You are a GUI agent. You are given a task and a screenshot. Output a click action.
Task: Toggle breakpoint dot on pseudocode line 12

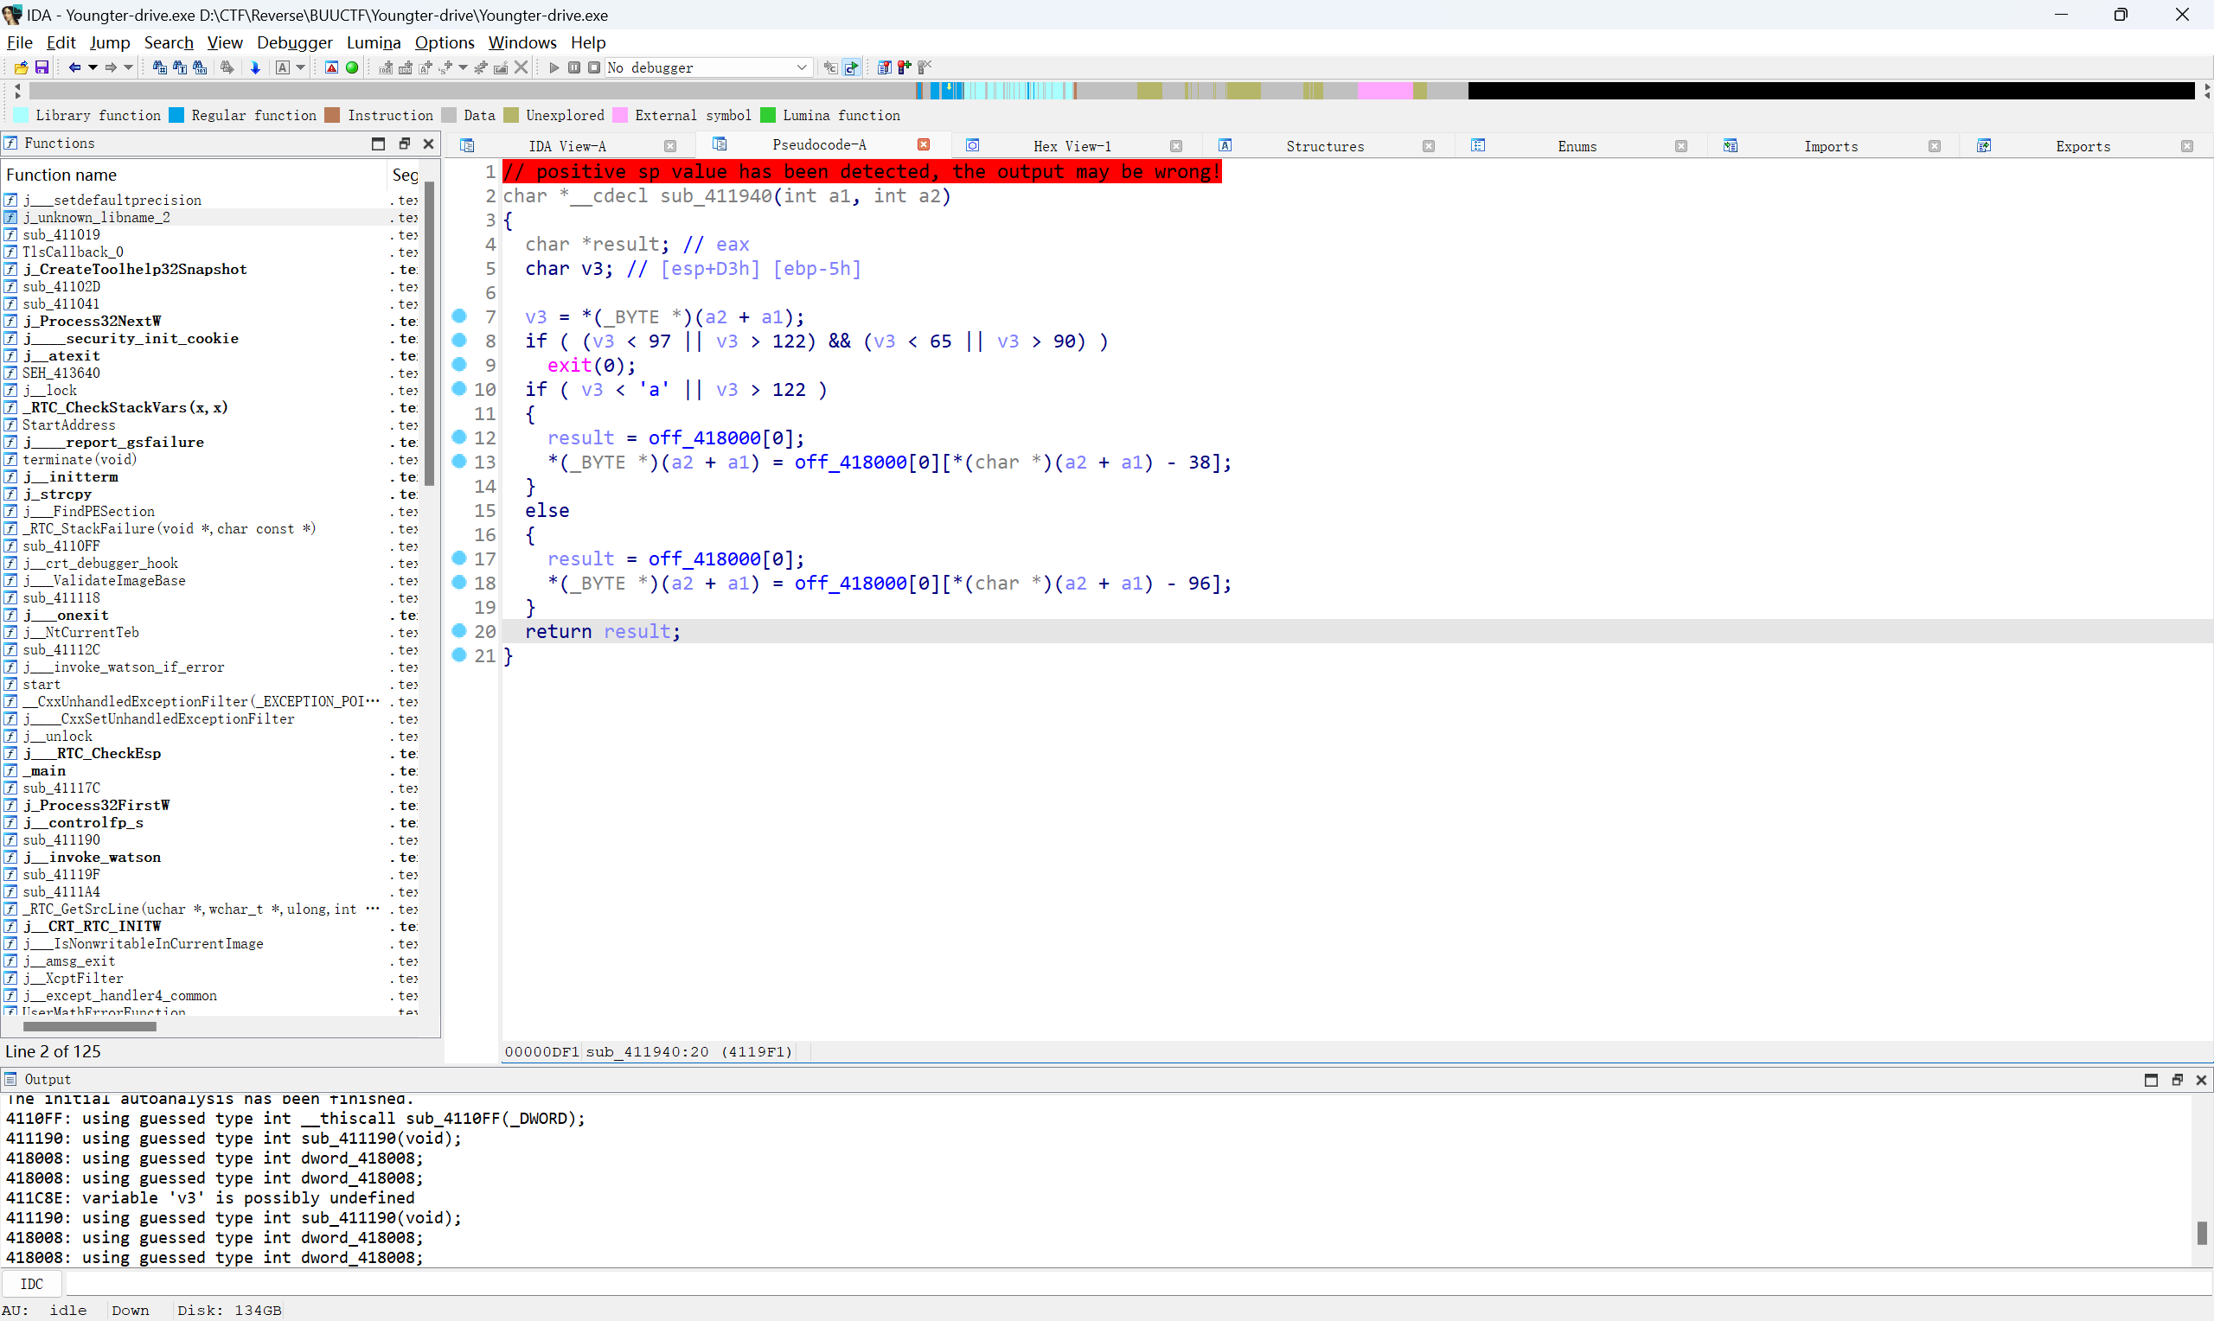tap(459, 437)
